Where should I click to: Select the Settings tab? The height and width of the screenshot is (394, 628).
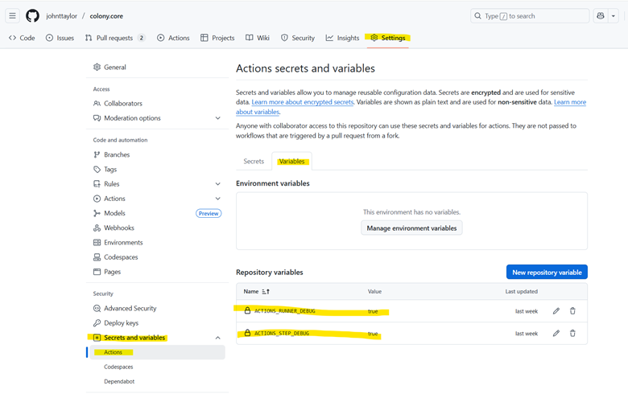coord(388,38)
